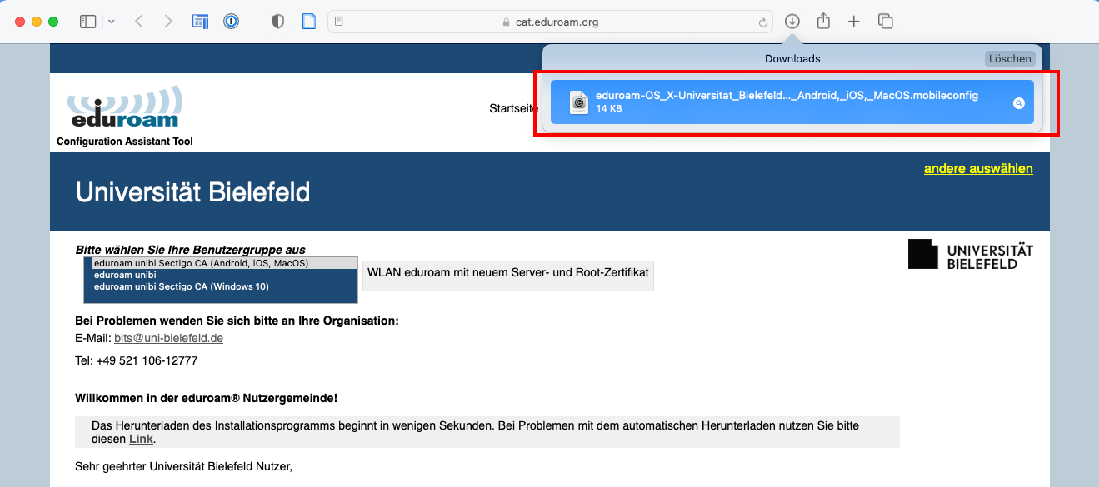
Task: Click the phone number +49 521 106-12777
Action: tap(146, 360)
